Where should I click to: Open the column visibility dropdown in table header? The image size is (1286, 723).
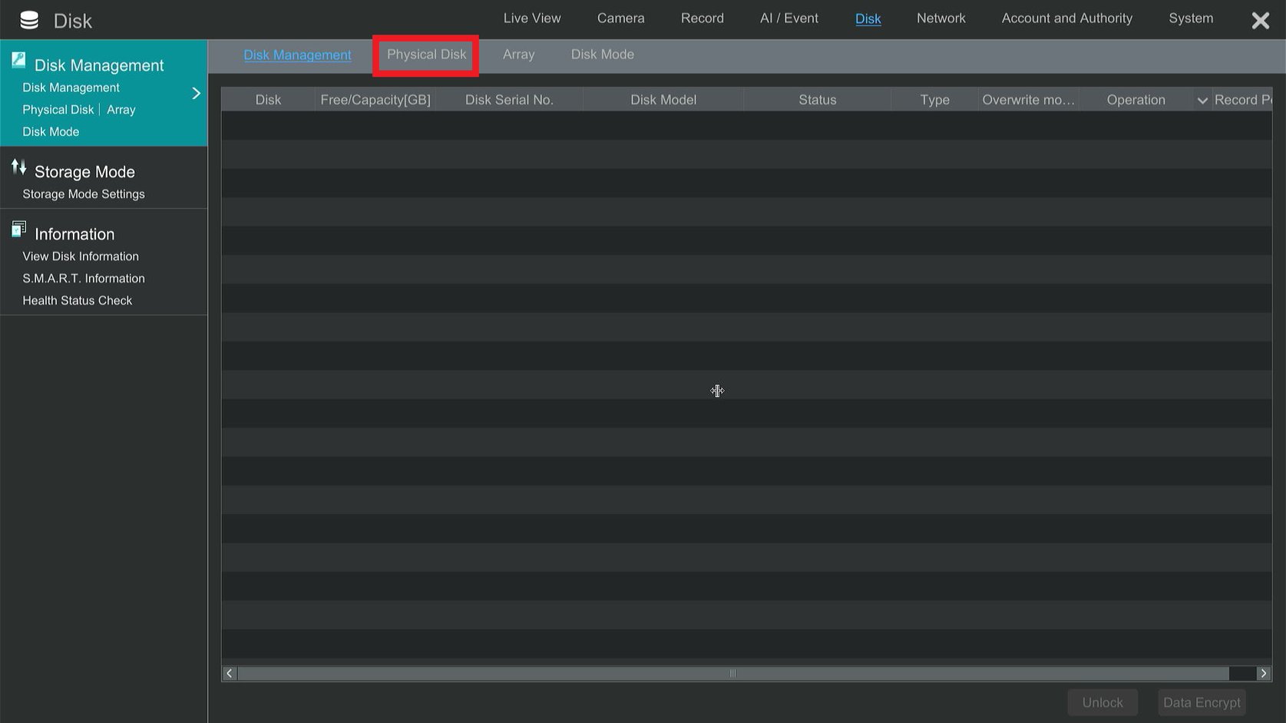(1202, 100)
